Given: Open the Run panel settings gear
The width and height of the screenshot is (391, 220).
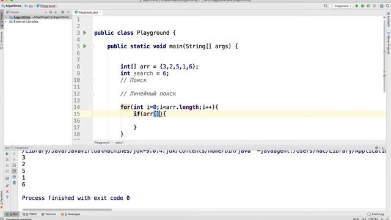Looking at the screenshot, I should [x=377, y=148].
